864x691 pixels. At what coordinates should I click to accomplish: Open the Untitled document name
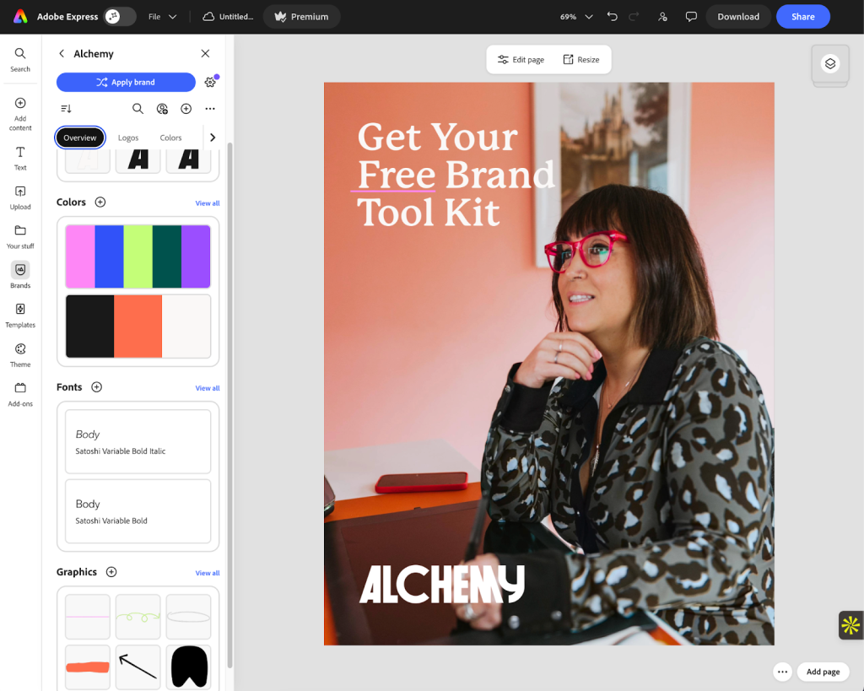click(x=229, y=17)
